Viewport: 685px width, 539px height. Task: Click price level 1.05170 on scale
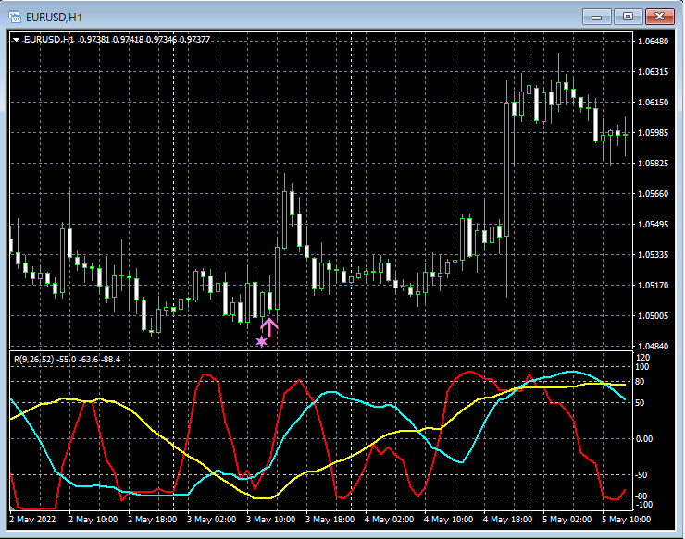pyautogui.click(x=654, y=286)
